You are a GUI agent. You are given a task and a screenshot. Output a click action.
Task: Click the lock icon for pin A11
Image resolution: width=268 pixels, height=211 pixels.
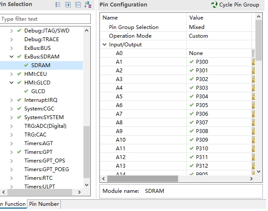click(x=253, y=149)
